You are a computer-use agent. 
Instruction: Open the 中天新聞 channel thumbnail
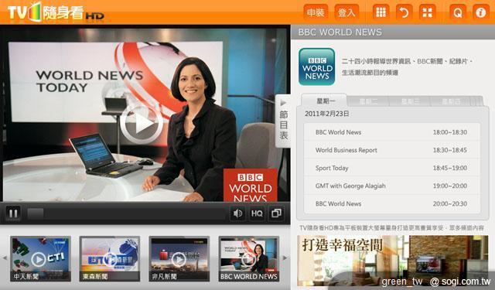point(40,259)
